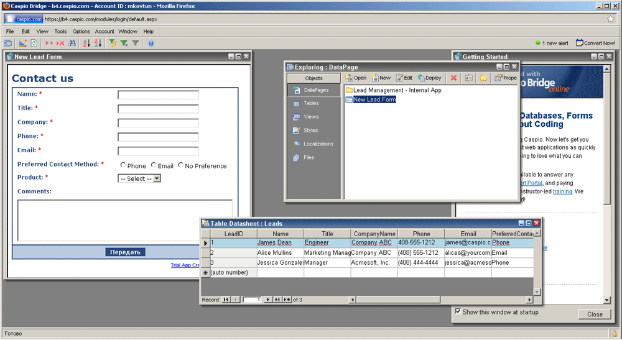Choose Email contact method radio
Image resolution: width=622 pixels, height=340 pixels.
154,165
